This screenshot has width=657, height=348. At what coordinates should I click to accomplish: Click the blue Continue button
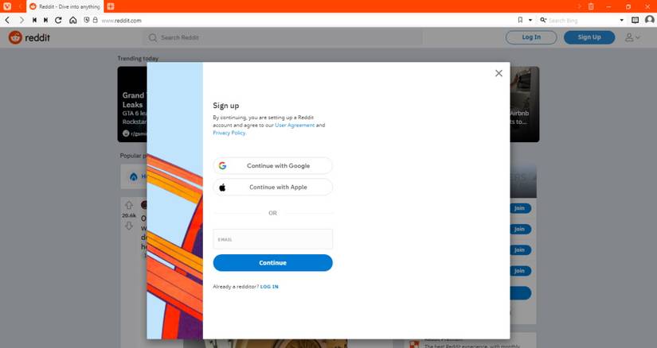[x=273, y=263]
